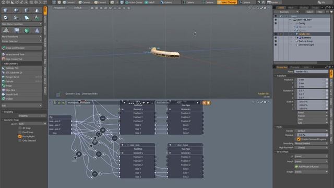Activate the Polygon Bevel tool
Viewport: 334px width, 188px height.
point(21,77)
